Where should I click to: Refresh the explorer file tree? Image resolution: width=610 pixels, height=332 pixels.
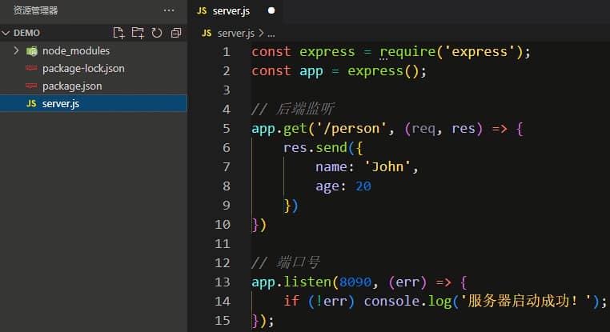pyautogui.click(x=157, y=33)
